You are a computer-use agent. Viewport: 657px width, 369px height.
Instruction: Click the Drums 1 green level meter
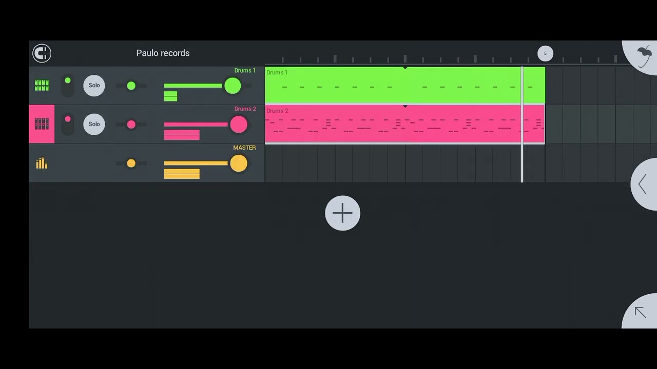click(170, 96)
